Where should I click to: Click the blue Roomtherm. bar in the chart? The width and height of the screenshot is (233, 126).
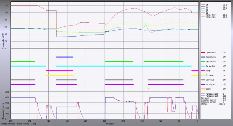pos(64,57)
